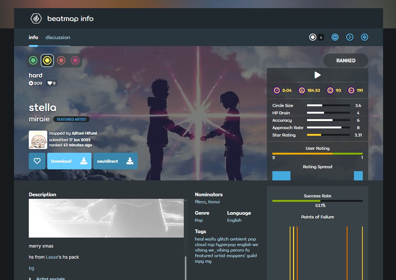Click the hyperpop tag

click(226, 245)
